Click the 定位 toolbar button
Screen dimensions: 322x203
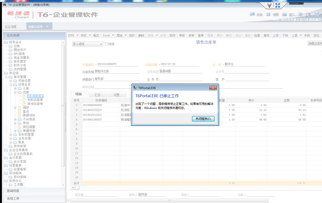tap(316, 35)
